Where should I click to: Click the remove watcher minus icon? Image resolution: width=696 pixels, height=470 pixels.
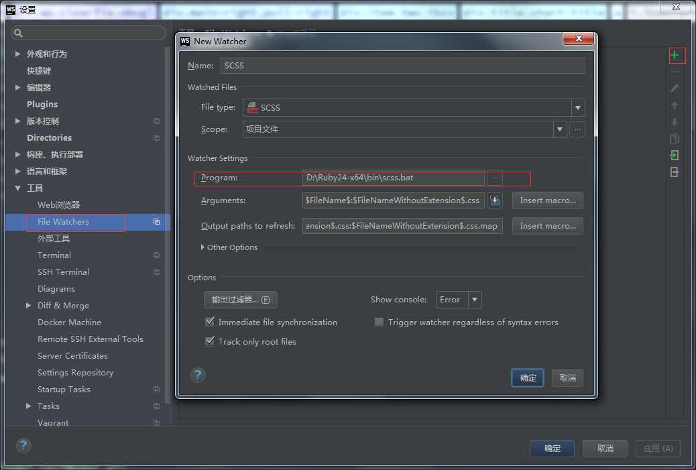pyautogui.click(x=675, y=72)
